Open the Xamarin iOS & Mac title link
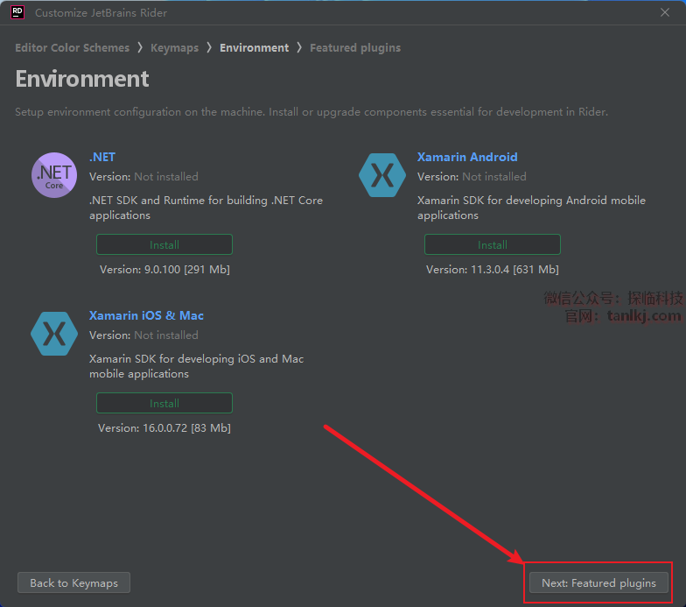Screen dimensions: 686x607 coord(147,315)
